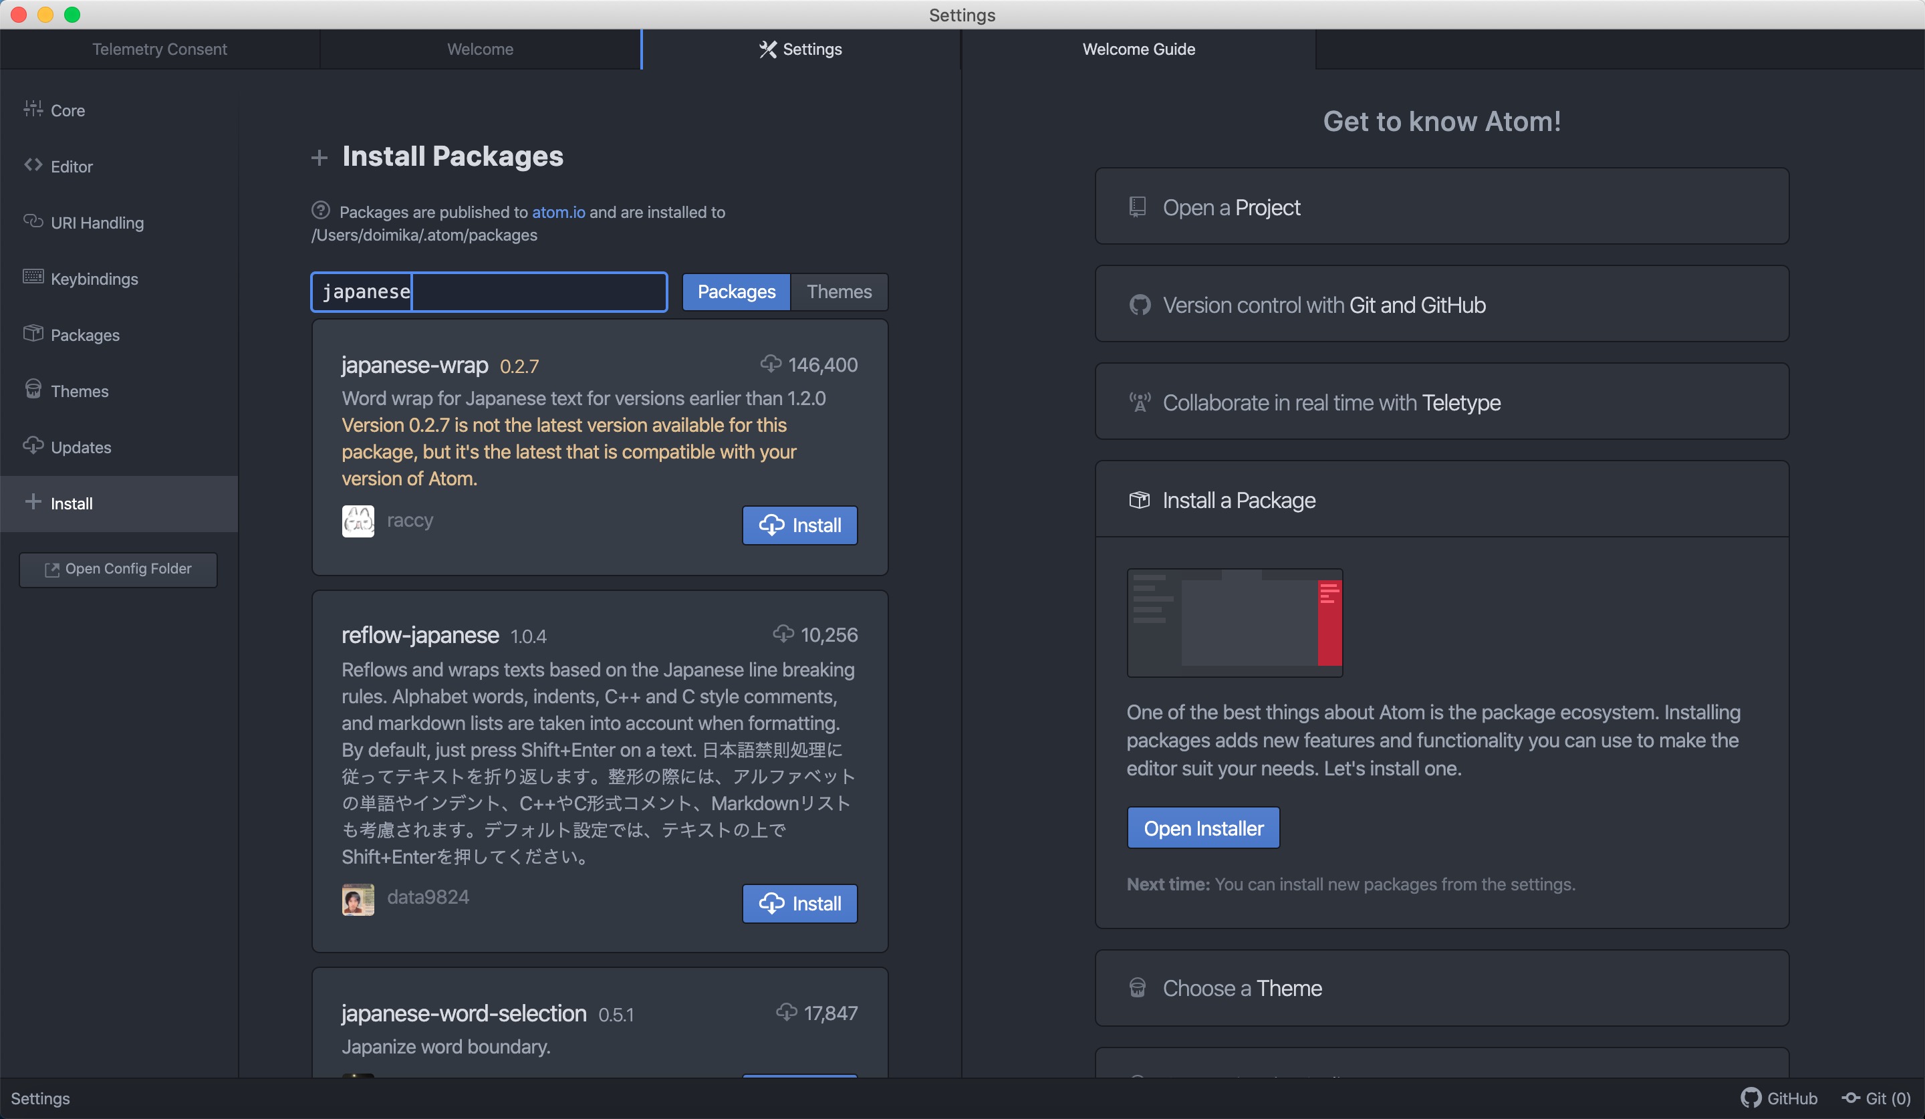Click the Install a Package preview thumbnail

coord(1235,622)
